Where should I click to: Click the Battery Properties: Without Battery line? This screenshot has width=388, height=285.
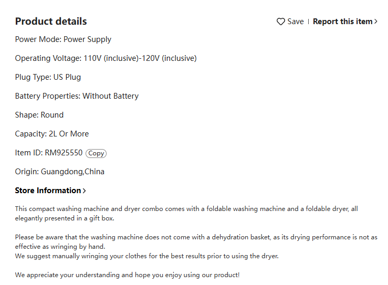tap(77, 96)
